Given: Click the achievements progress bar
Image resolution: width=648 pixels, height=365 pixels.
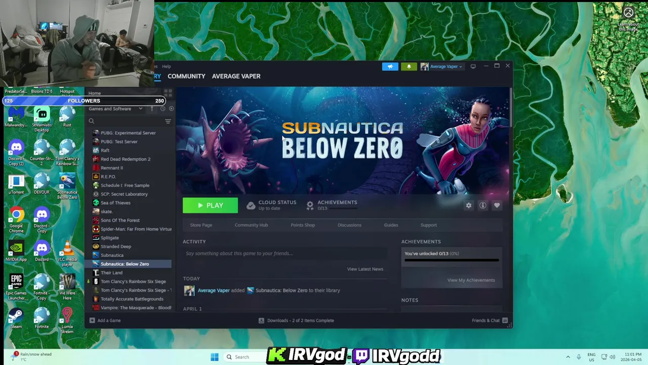Looking at the screenshot, I should point(452,261).
